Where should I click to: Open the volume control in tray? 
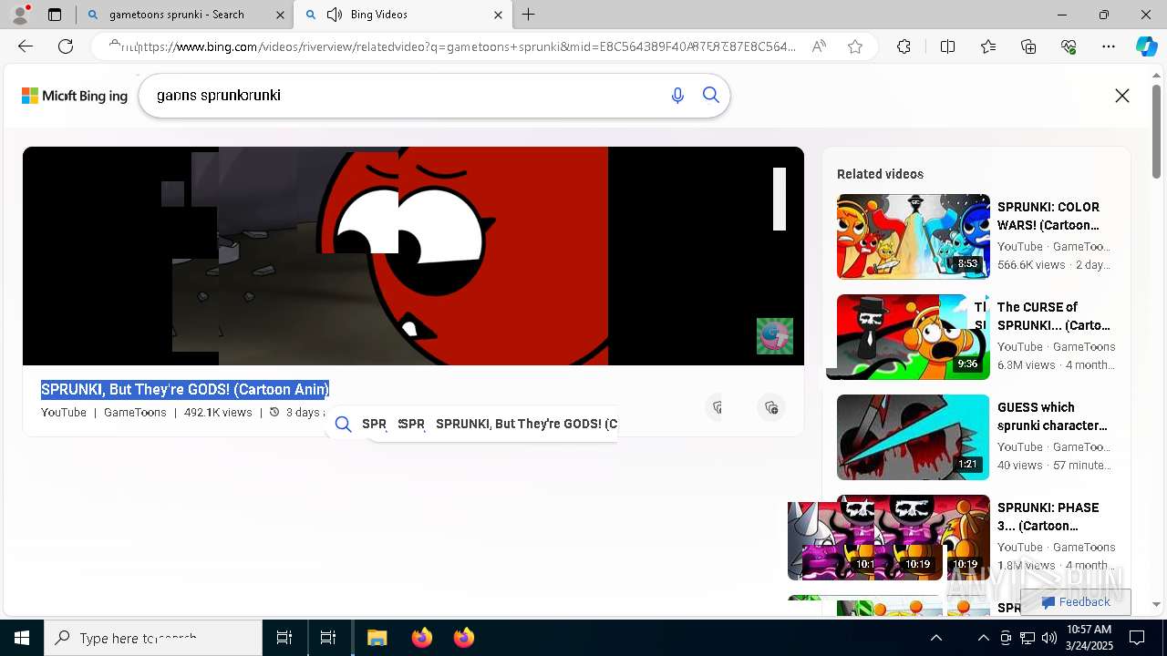click(1048, 638)
